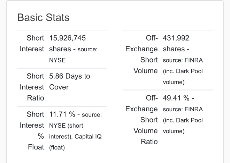230x163 pixels.
Task: Click the Days to Cover word Cover
Action: point(59,87)
